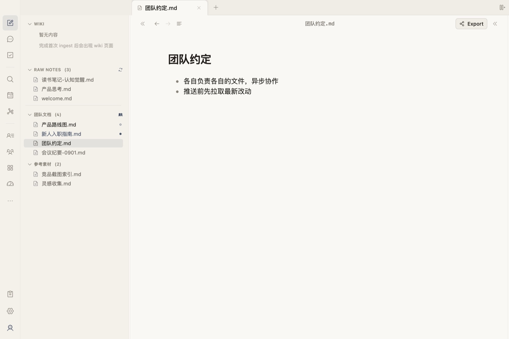
Task: Toggle split layout icon at top right
Action: click(502, 7)
